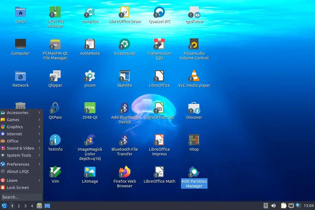Expand the Accessories menu category
Image resolution: width=315 pixels, height=210 pixels.
(21, 113)
